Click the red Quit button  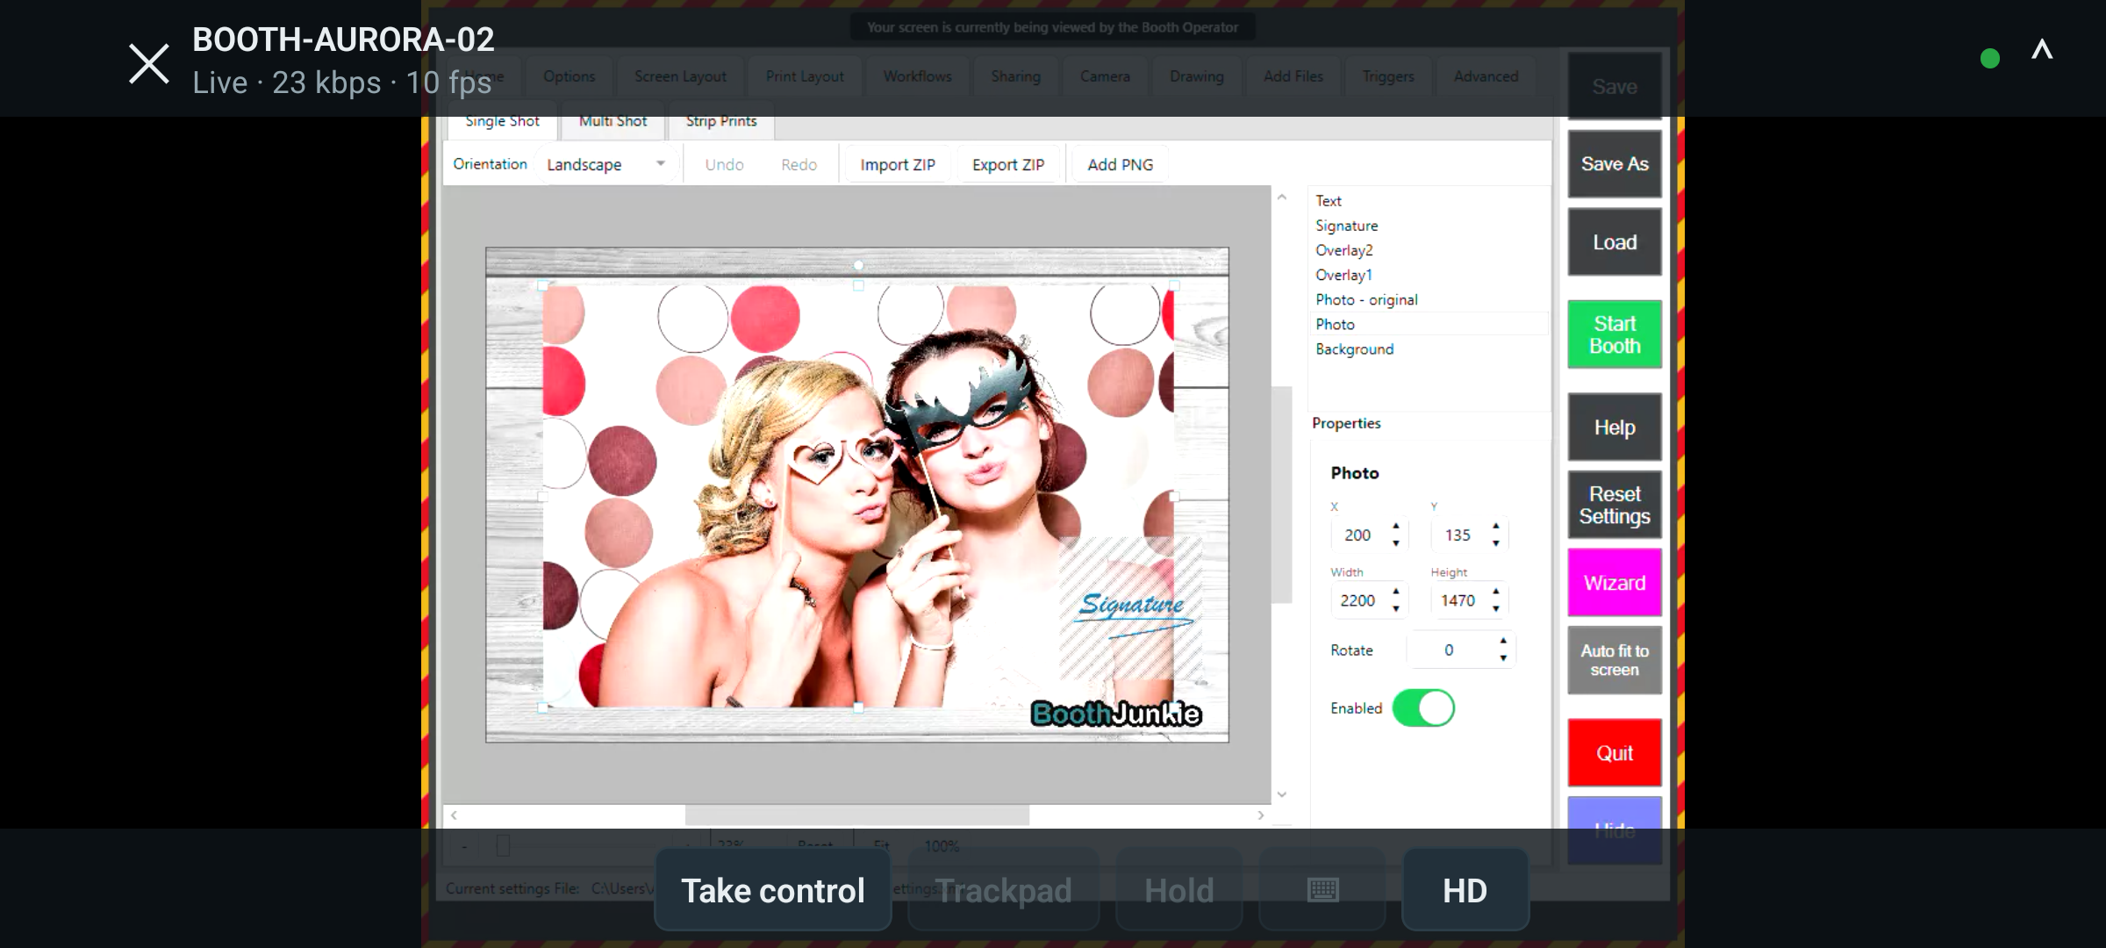click(1615, 753)
